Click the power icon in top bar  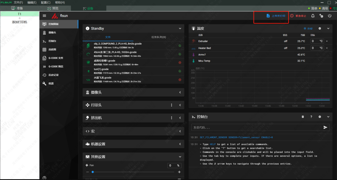click(x=330, y=16)
